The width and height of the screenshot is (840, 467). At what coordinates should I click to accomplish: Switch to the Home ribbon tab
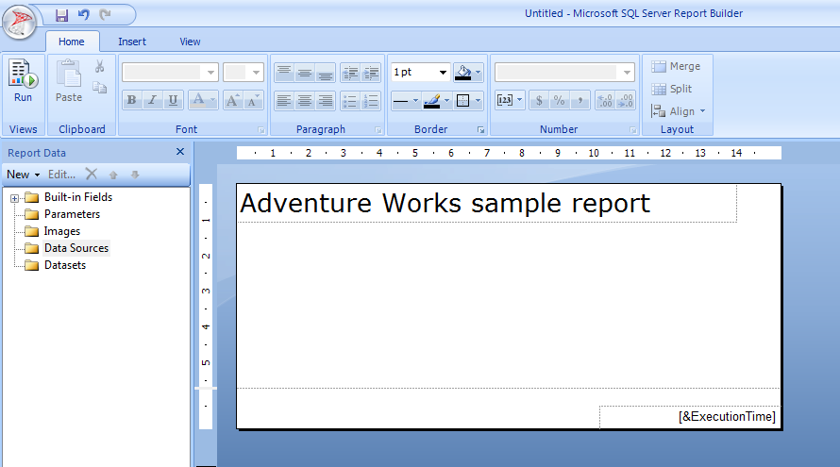click(x=72, y=42)
